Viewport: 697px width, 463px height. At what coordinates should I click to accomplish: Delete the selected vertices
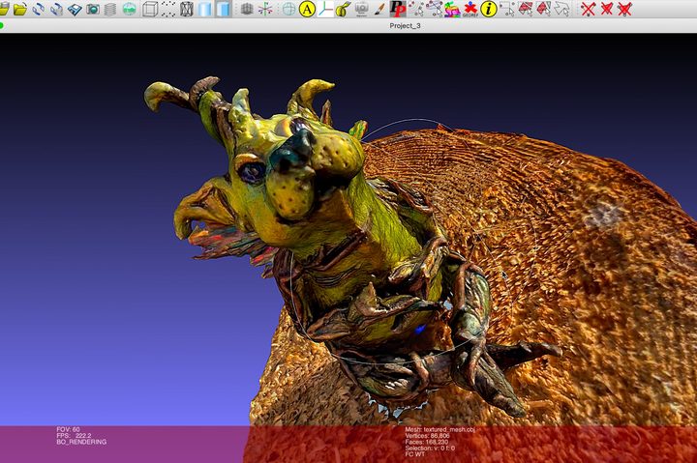[589, 9]
